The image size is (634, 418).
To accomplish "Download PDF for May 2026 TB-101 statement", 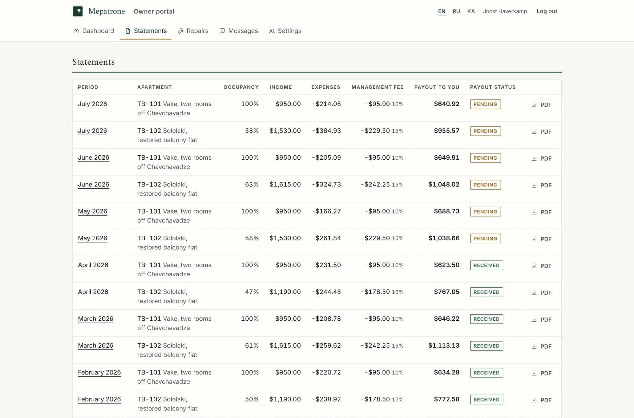I will pos(541,212).
